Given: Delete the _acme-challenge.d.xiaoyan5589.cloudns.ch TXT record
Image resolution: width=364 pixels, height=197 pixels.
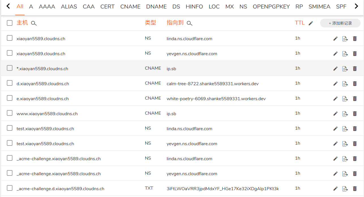Looking at the screenshot, I should (355, 189).
